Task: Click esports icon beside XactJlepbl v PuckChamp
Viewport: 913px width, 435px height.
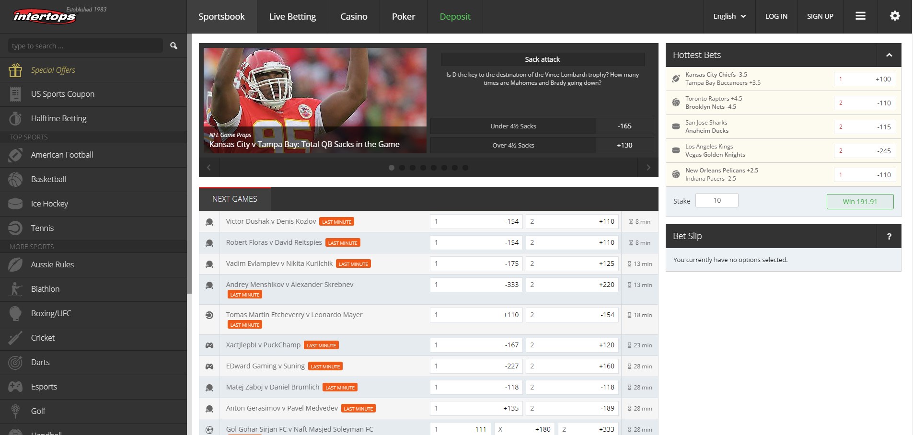Action: pyautogui.click(x=209, y=345)
